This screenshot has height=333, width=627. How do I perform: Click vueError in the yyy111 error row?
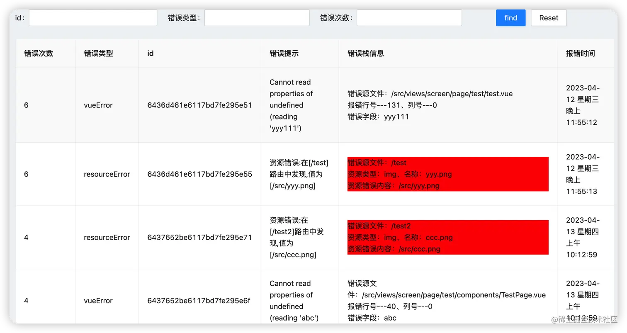coord(98,105)
